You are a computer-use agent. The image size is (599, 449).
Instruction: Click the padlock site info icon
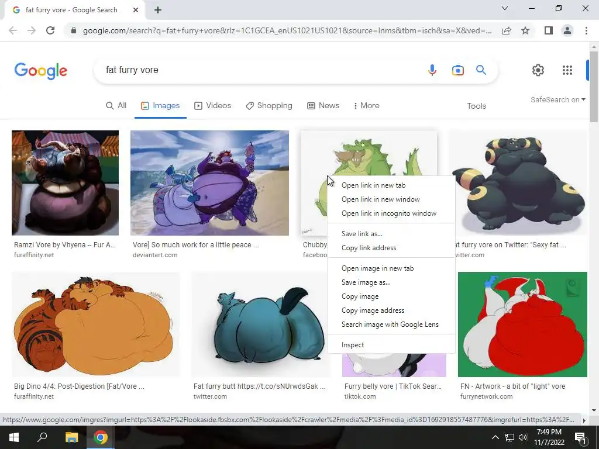(74, 30)
